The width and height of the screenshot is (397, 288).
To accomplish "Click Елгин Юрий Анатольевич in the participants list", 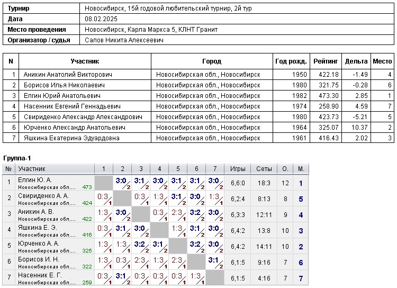I will (x=62, y=96).
